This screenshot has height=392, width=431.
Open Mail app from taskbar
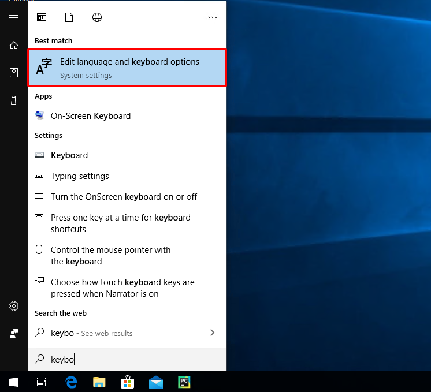pos(156,382)
